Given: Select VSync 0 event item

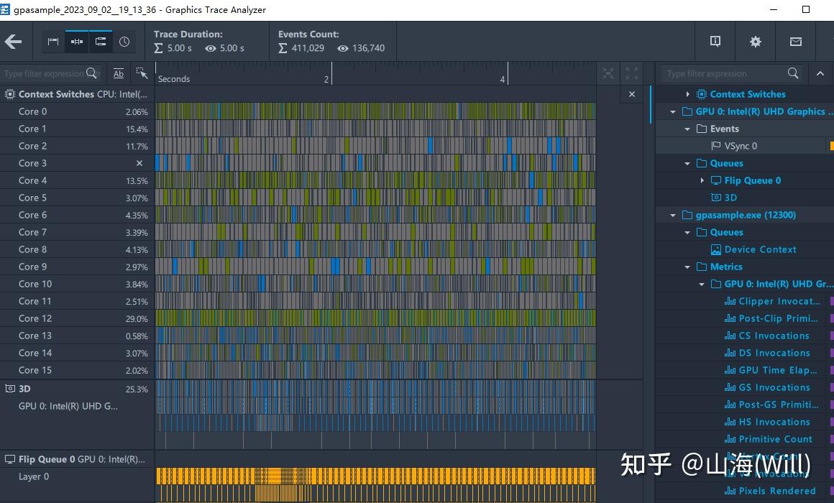Looking at the screenshot, I should (741, 146).
